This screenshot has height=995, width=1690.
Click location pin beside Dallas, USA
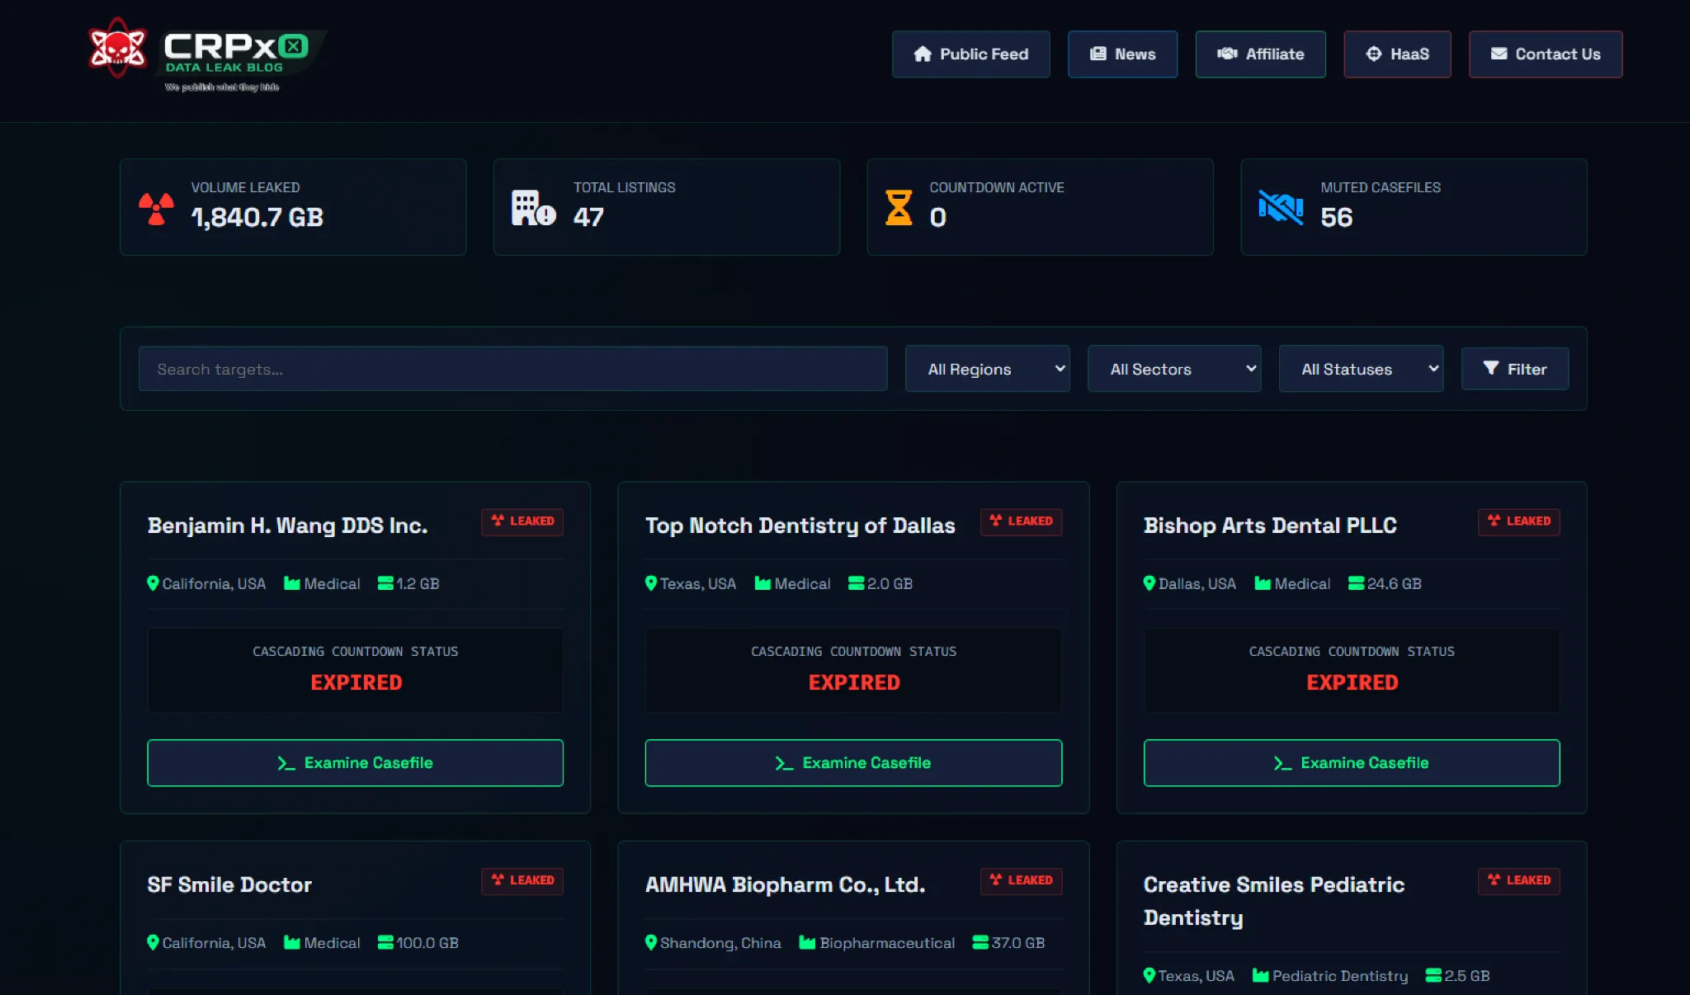[x=1149, y=583]
